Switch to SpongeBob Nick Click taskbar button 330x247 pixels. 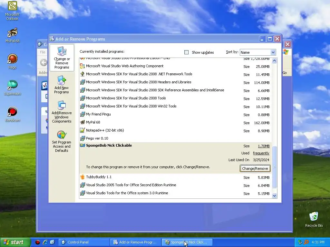pos(187,242)
